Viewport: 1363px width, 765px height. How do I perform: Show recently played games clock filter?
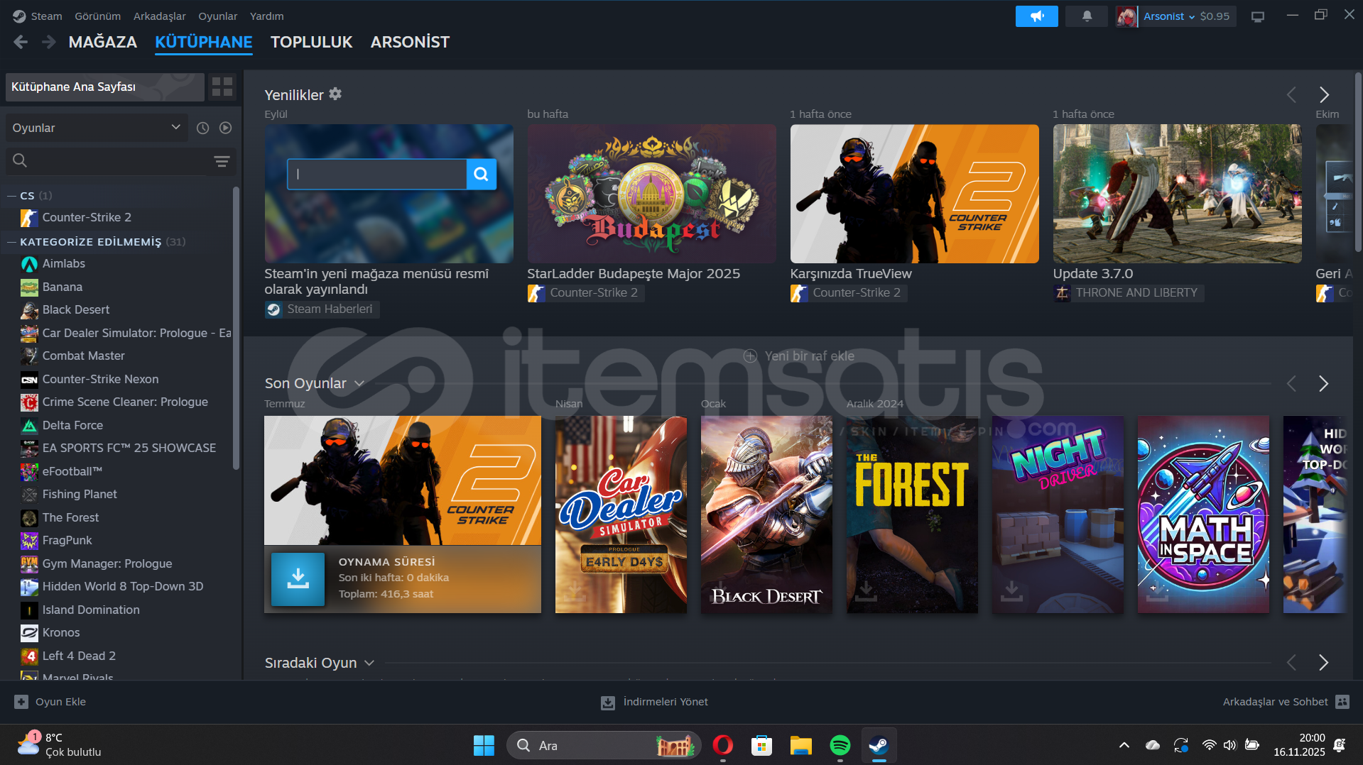click(202, 128)
